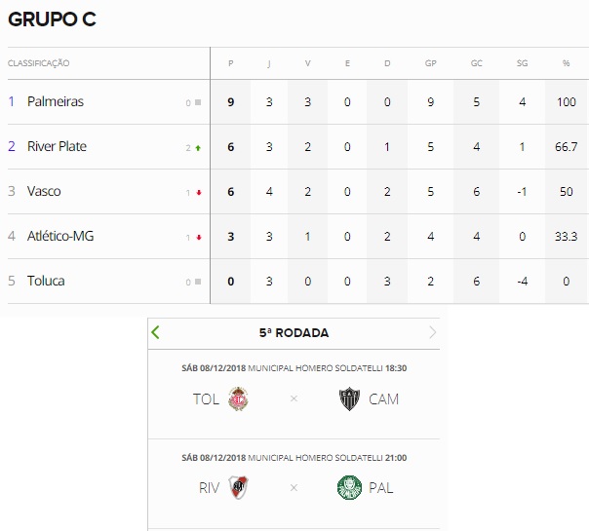Select Atlético-MG in the standings
This screenshot has height=531, width=589.
coord(60,236)
